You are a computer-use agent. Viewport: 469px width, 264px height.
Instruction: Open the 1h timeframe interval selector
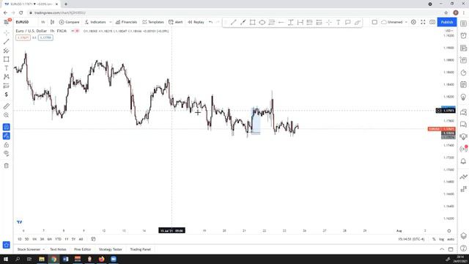click(x=43, y=22)
